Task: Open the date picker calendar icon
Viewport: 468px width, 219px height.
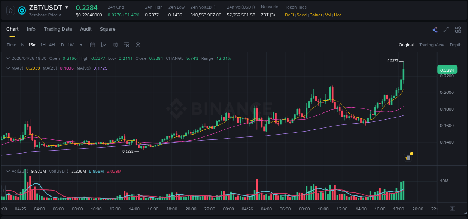Action: tap(92, 45)
